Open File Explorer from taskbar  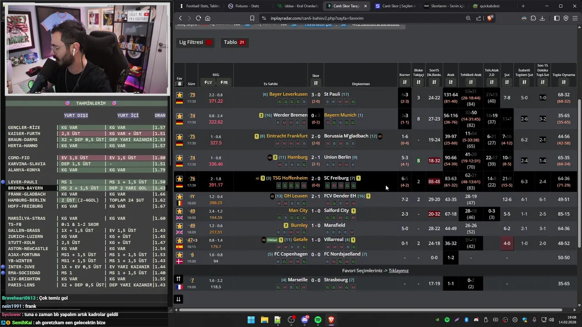tap(264, 320)
